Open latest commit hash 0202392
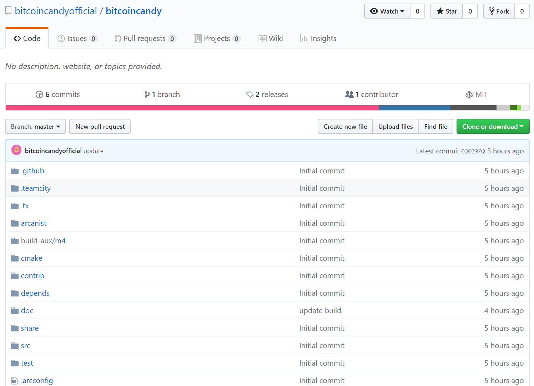The height and width of the screenshot is (386, 534). tap(473, 151)
